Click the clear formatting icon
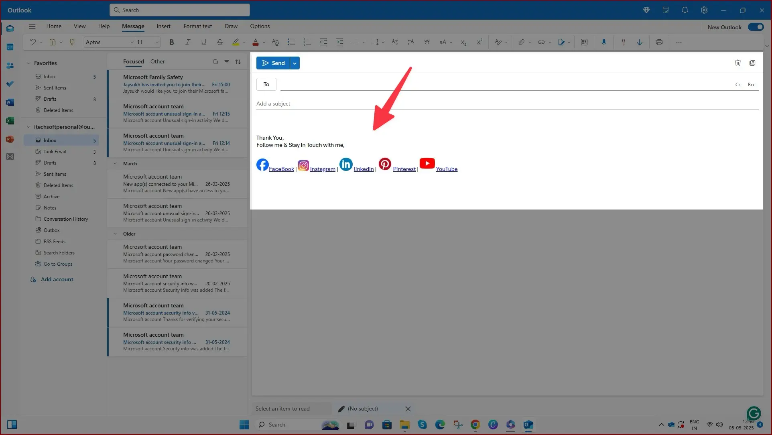Image resolution: width=772 pixels, height=435 pixels. [x=275, y=42]
